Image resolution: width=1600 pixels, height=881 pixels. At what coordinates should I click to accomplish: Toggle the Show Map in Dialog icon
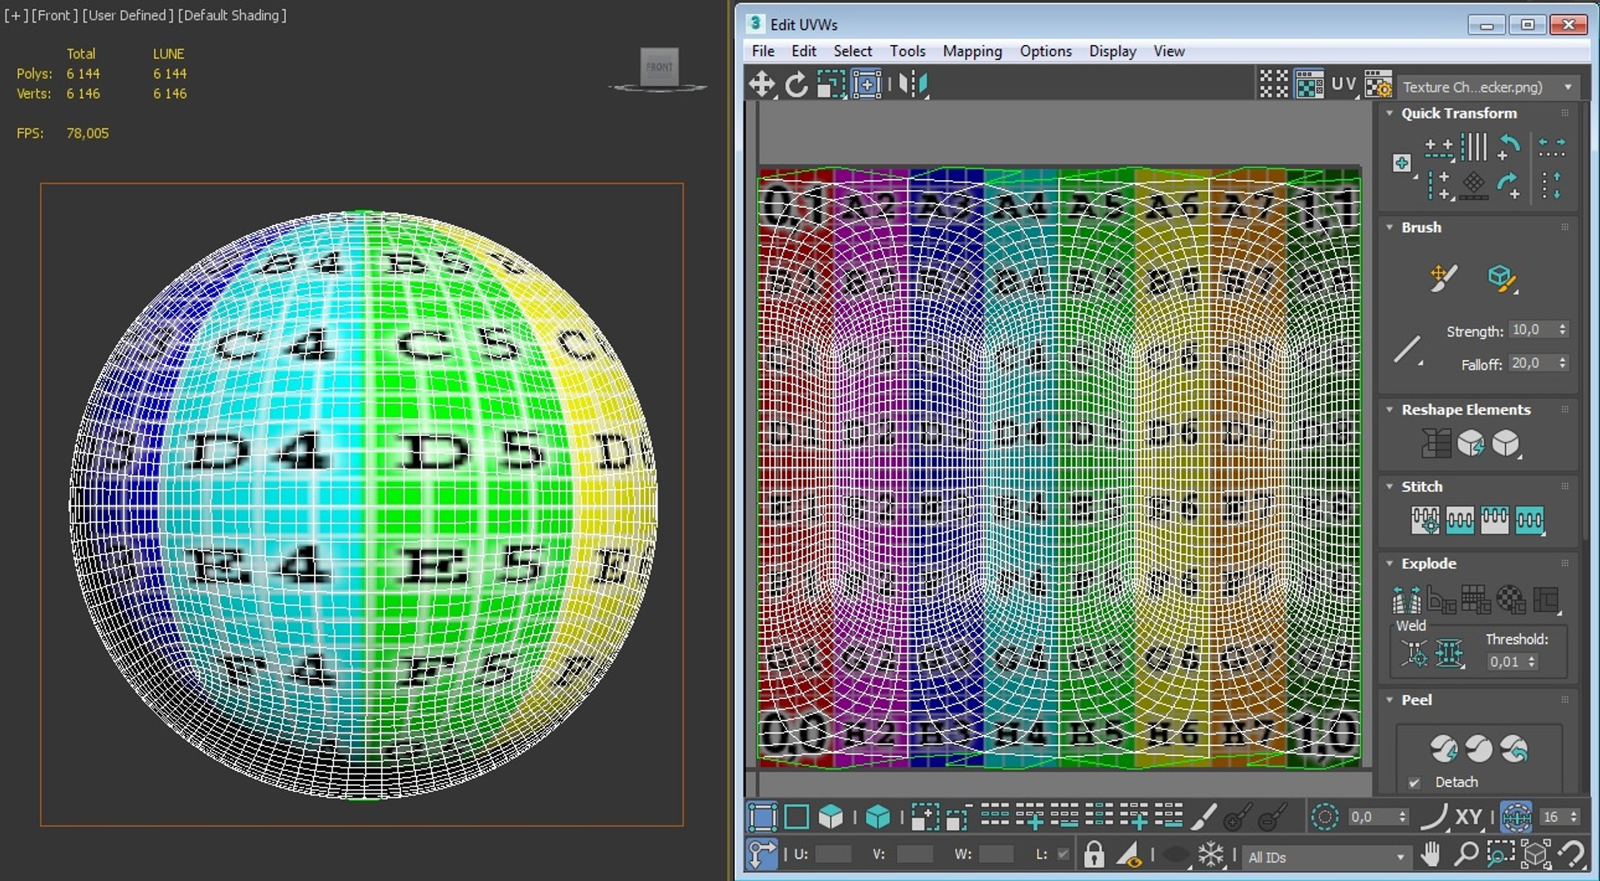(x=1309, y=84)
